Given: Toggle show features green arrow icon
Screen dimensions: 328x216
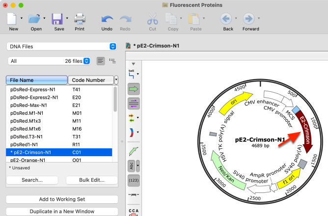Looking at the screenshot, I should click(134, 89).
